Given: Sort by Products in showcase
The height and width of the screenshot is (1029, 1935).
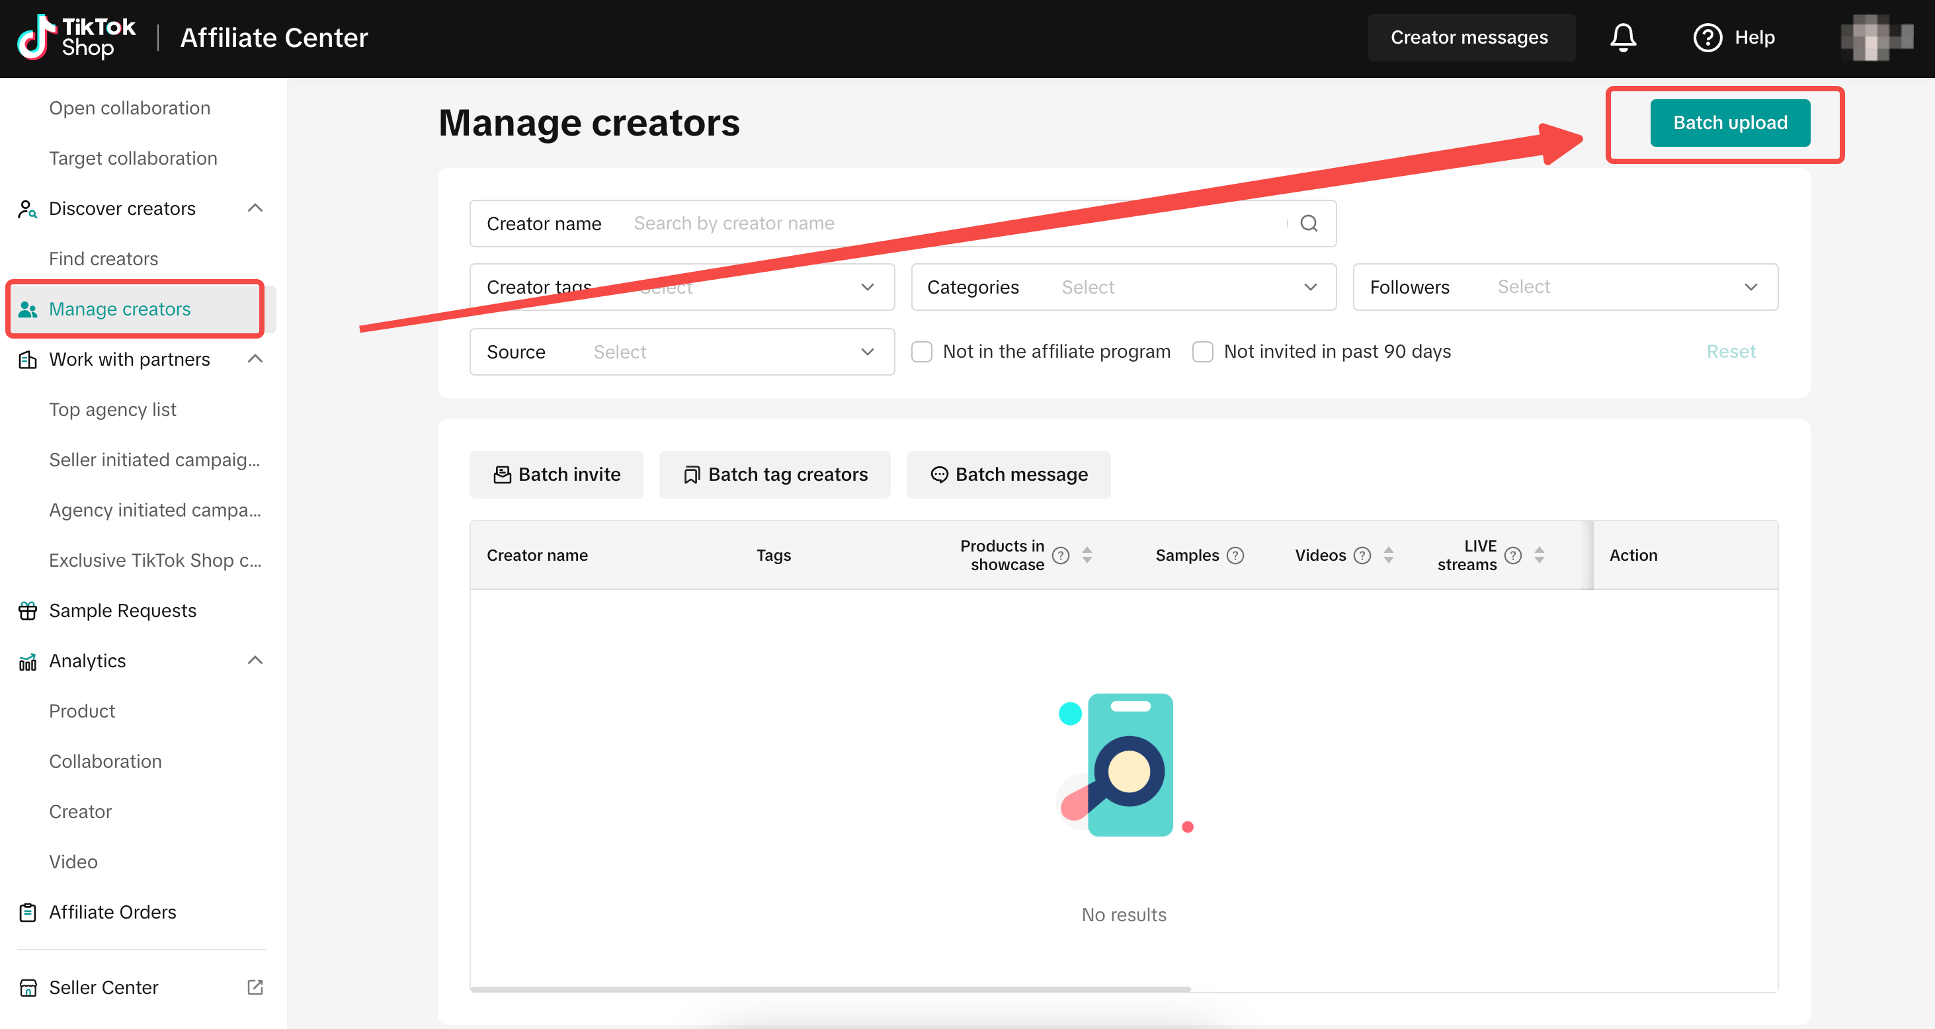Looking at the screenshot, I should [1087, 555].
